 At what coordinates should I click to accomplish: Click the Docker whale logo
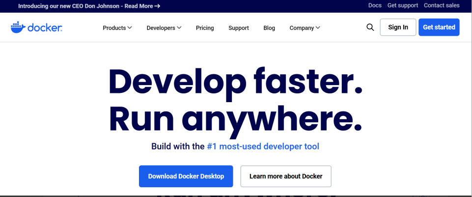tap(36, 27)
